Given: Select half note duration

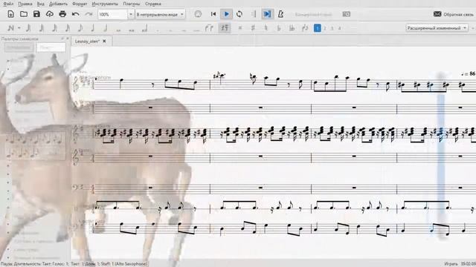Looking at the screenshot, I should pos(106,28).
